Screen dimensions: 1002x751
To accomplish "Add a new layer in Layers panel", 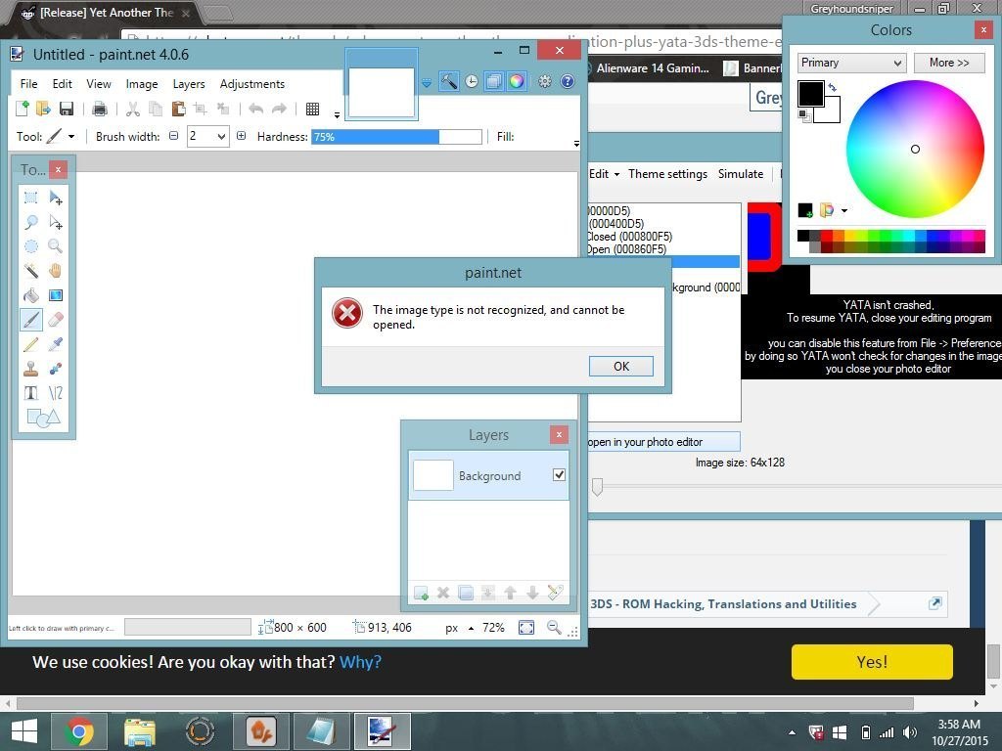I will pos(421,594).
